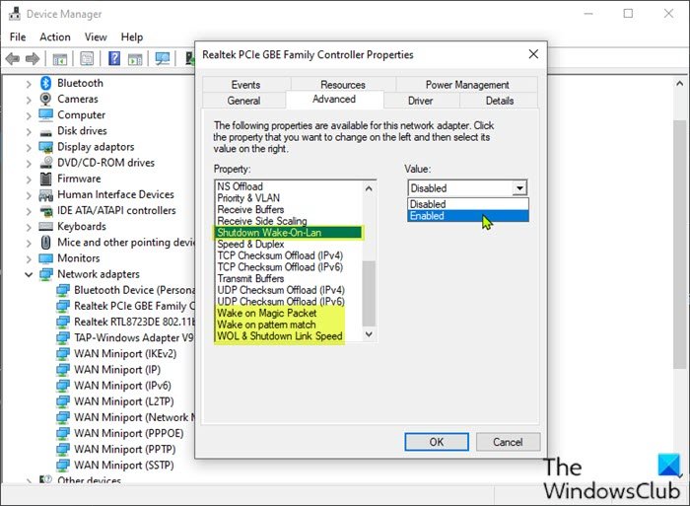Open the View menu

tap(96, 37)
